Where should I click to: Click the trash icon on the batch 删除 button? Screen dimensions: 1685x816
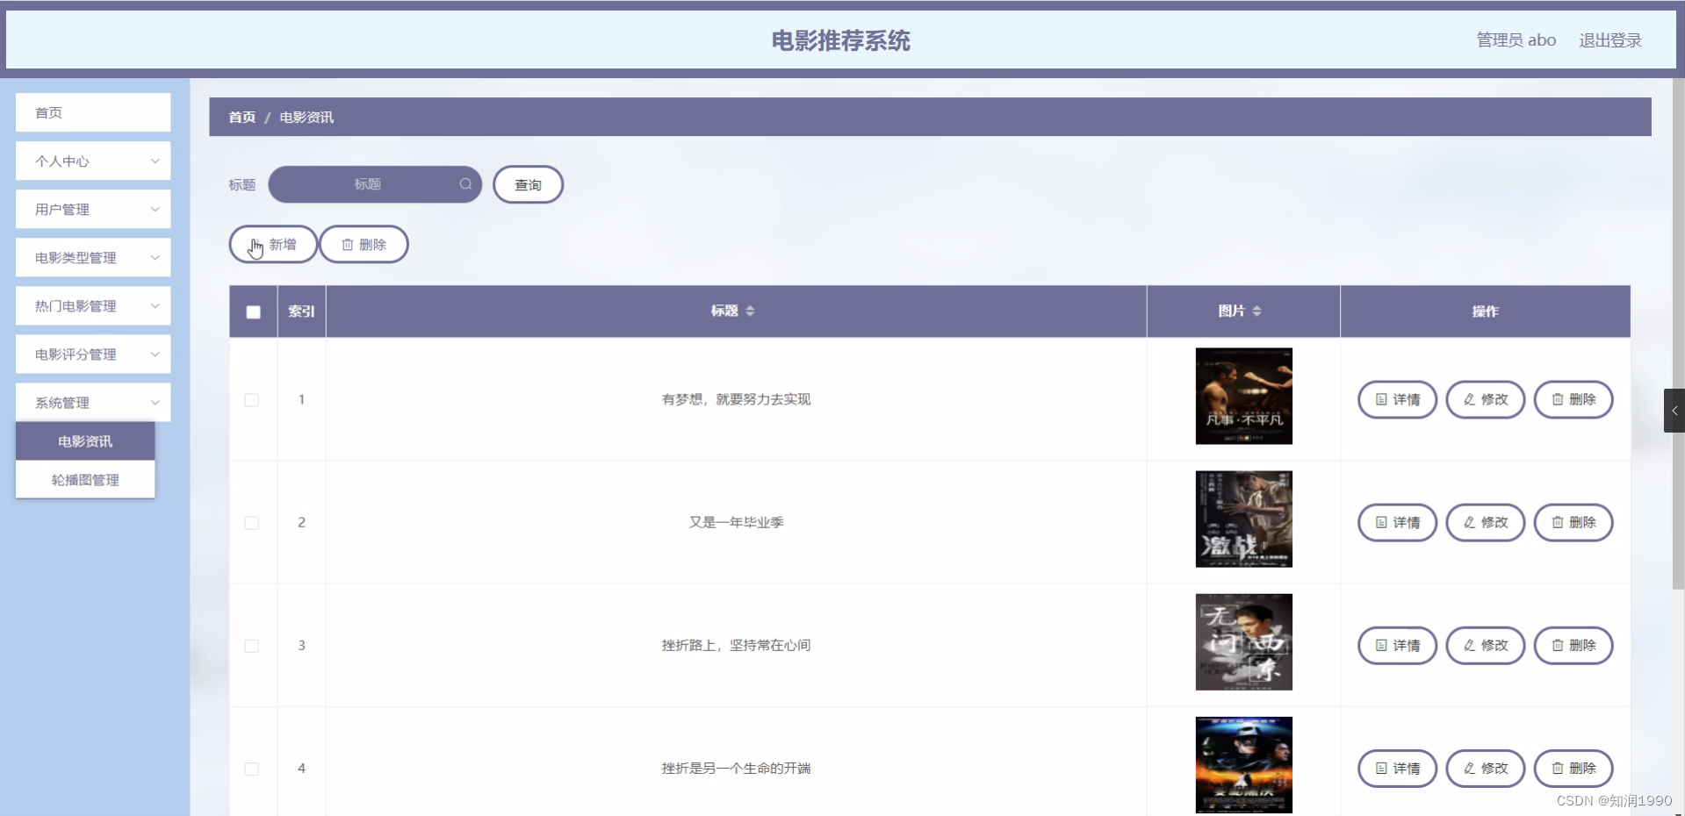click(349, 245)
